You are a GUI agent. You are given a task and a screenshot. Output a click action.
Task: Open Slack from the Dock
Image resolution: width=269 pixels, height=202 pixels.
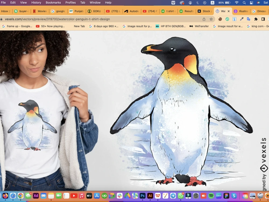[120, 196]
